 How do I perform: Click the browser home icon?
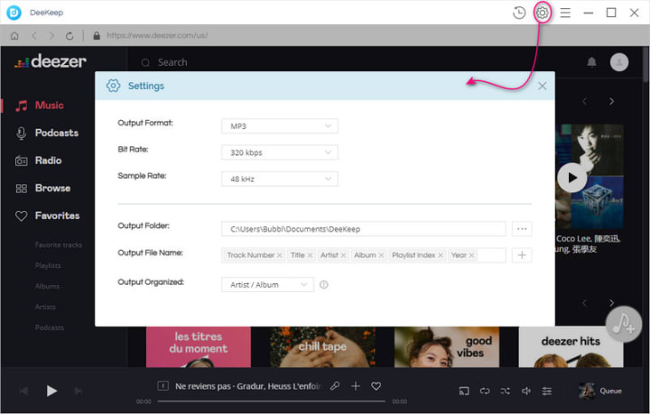click(14, 35)
